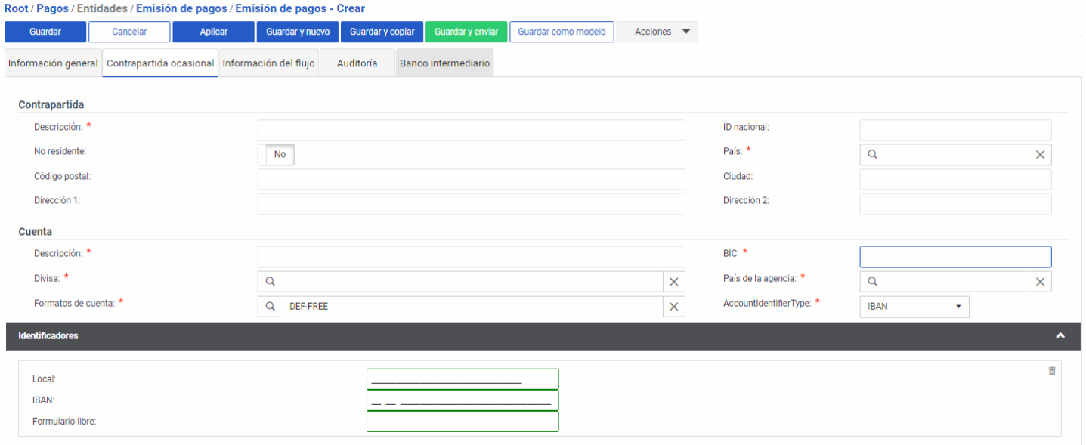Click search icon in Formatos de cuenta
The image size is (1086, 445).
pyautogui.click(x=270, y=307)
